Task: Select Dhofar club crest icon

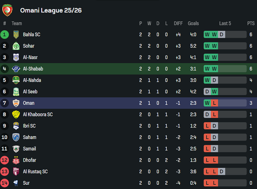Action: pyautogui.click(x=16, y=160)
